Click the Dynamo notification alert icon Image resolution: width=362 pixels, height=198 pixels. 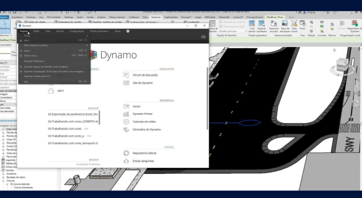128,31
